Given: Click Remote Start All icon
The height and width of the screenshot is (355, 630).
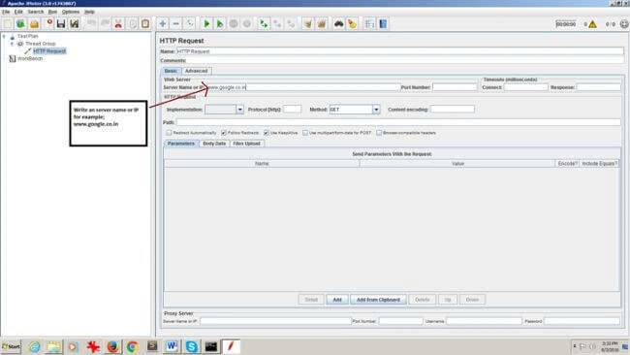Looking at the screenshot, I should 264,23.
